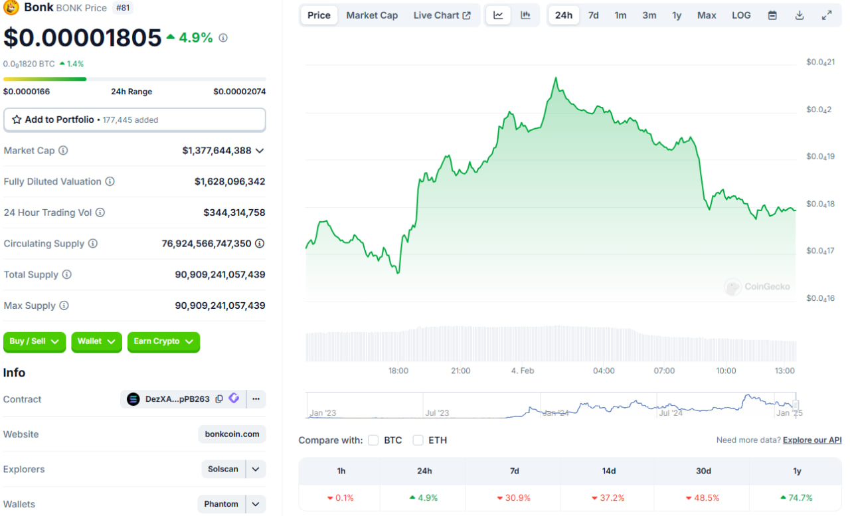This screenshot has width=850, height=516.
Task: Click star icon in Add to Portfolio
Action: pos(17,120)
